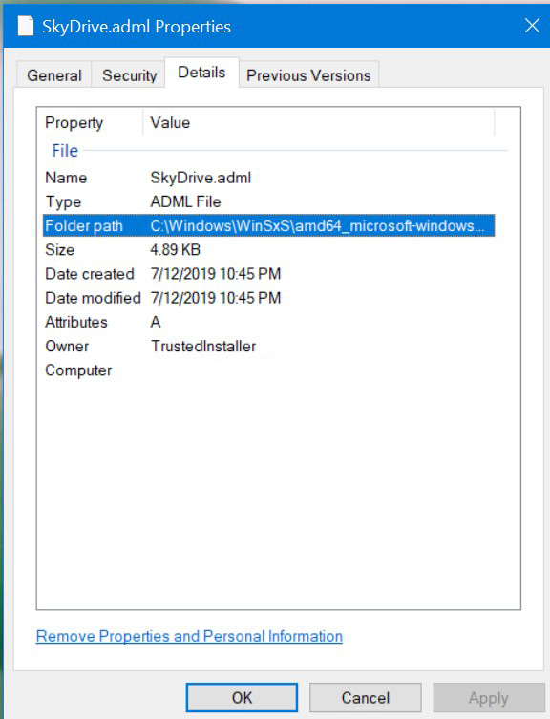This screenshot has width=550, height=719.
Task: Select the Size row 4.89 KB
Action: point(269,250)
